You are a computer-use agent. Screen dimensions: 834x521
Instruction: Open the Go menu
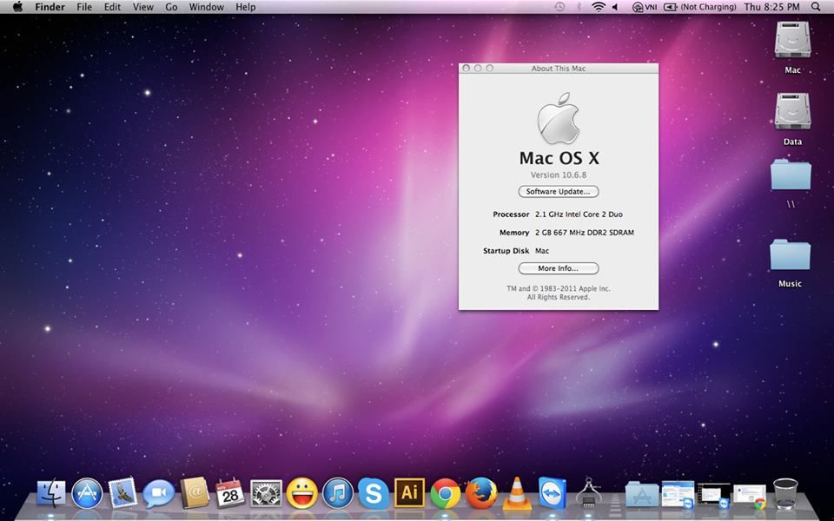tap(171, 7)
